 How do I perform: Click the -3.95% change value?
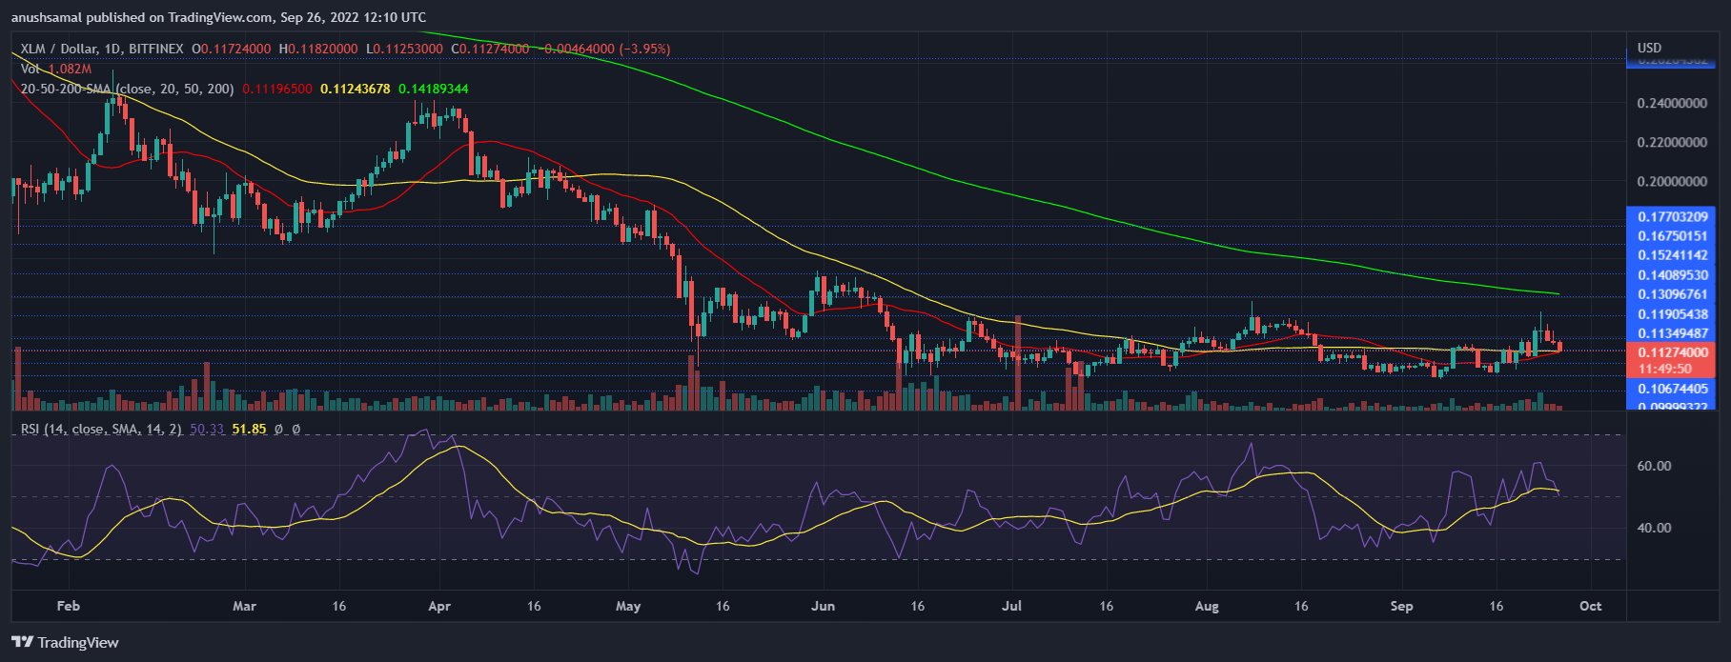click(x=645, y=49)
